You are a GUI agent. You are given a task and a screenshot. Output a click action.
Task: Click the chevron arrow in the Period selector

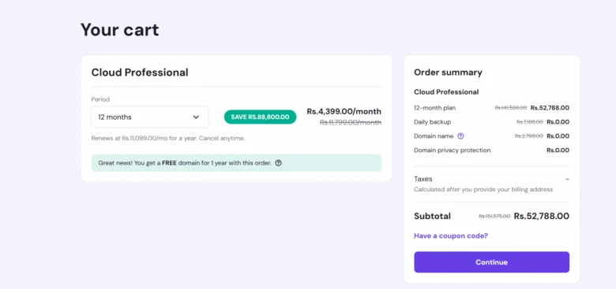pos(196,117)
